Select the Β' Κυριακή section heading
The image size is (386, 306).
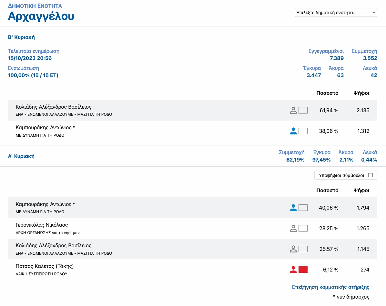click(x=21, y=37)
